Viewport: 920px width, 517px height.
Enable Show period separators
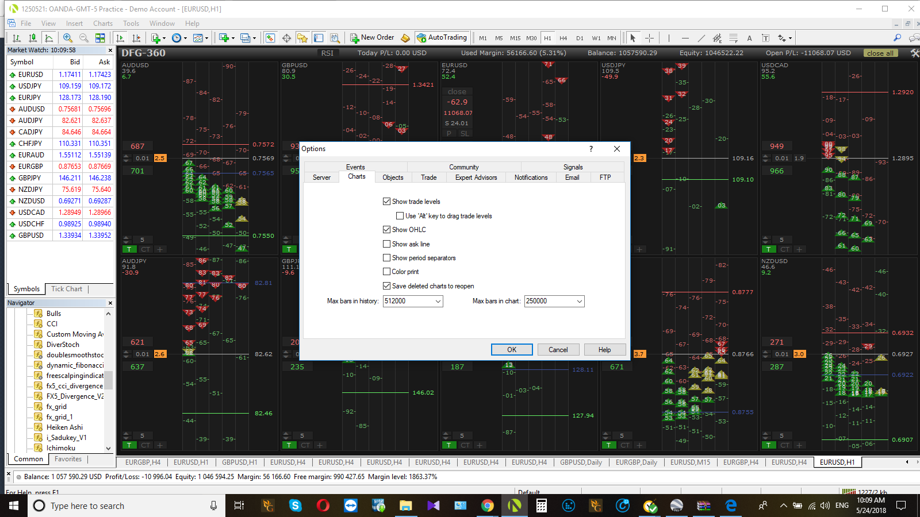click(x=386, y=258)
